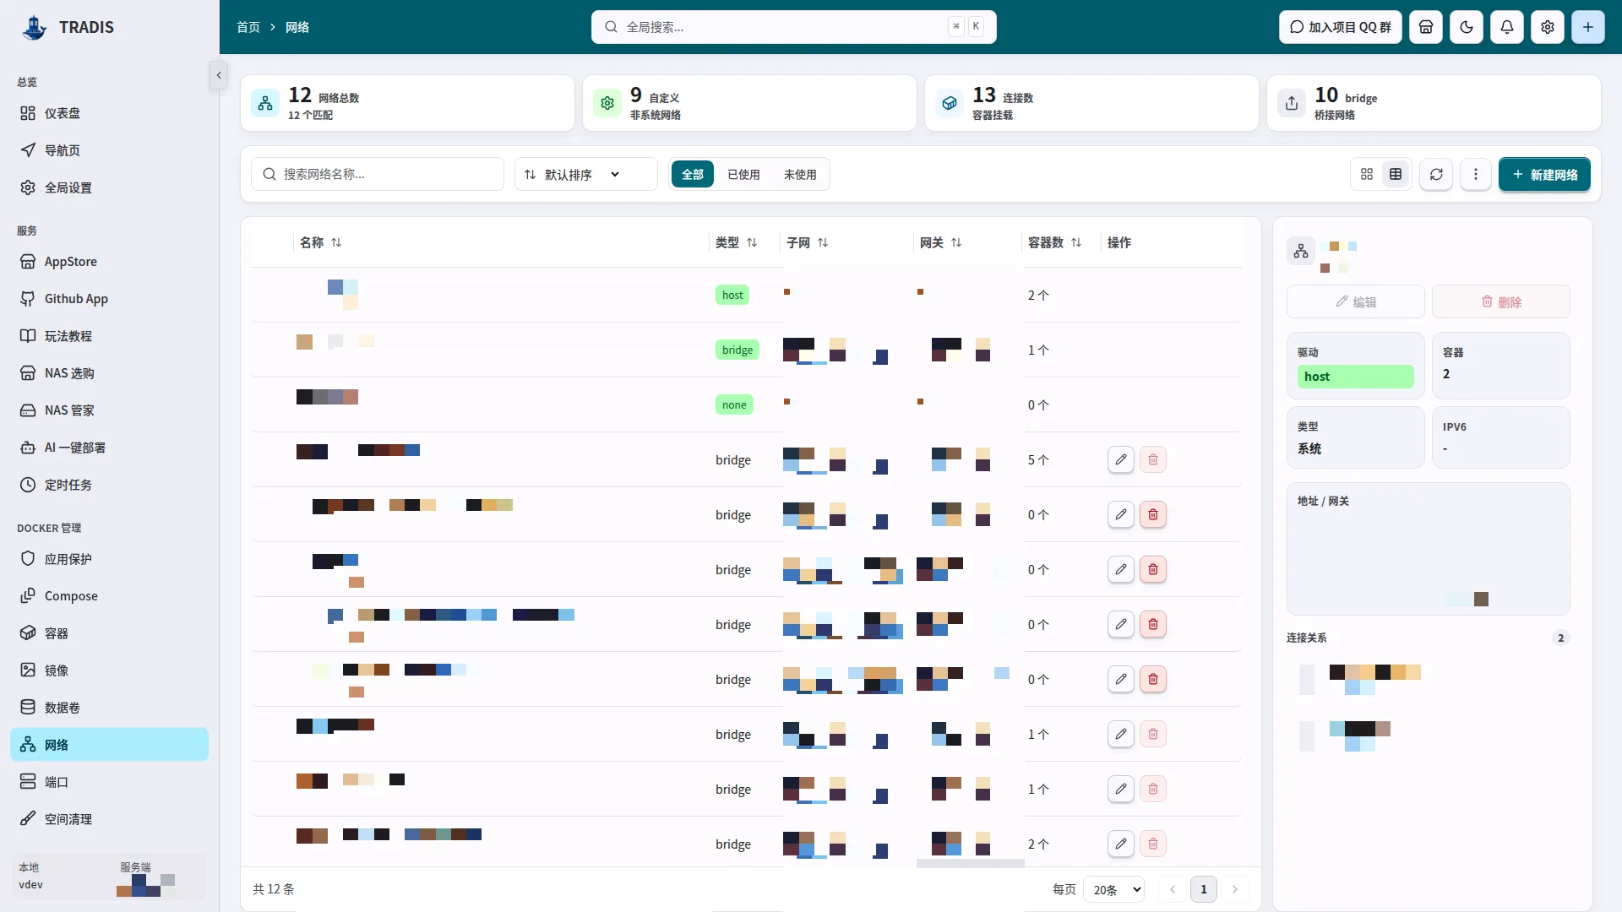Edit the bridge network with 5 containers
The height and width of the screenshot is (912, 1622).
click(x=1121, y=459)
